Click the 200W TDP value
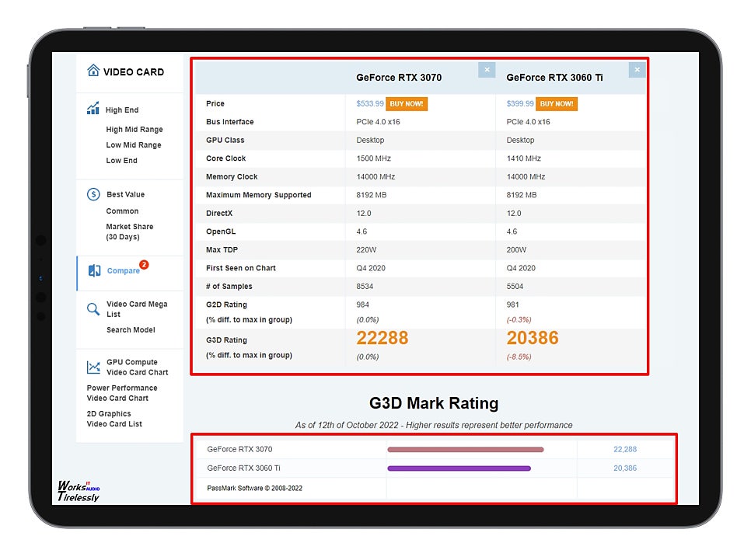The height and width of the screenshot is (557, 751). (516, 250)
